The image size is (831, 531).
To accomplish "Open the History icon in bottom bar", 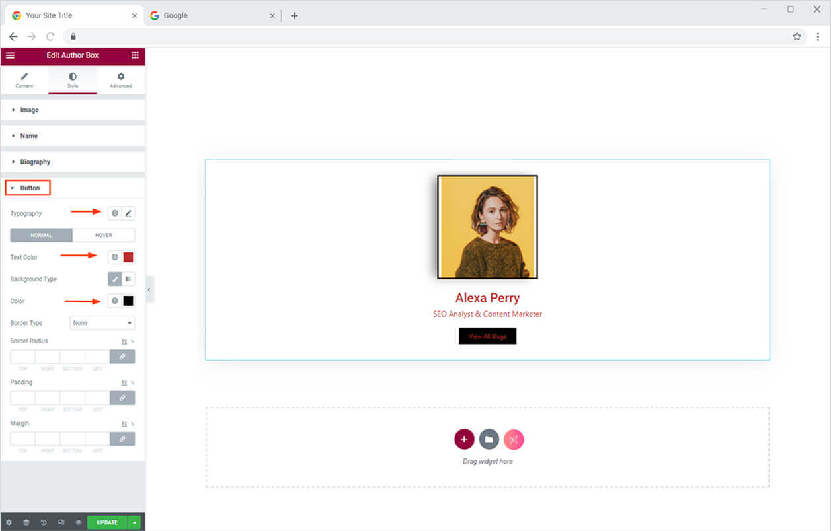I will pyautogui.click(x=44, y=522).
